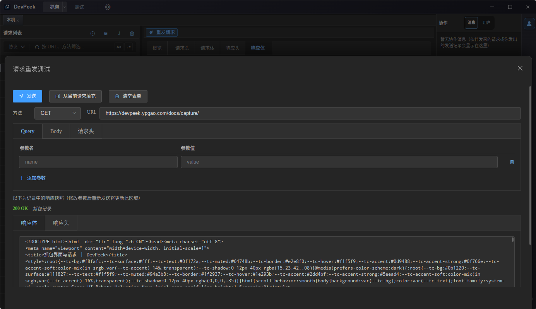Select 响应体 tab in the response snapshot
Image resolution: width=536 pixels, height=309 pixels.
29,223
